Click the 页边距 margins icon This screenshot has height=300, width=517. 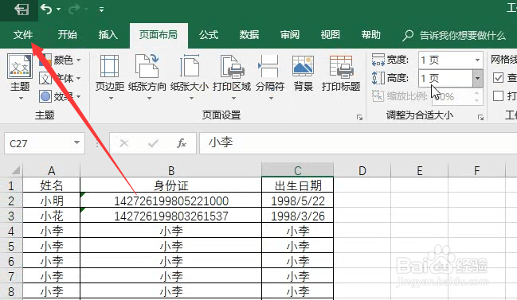(109, 66)
